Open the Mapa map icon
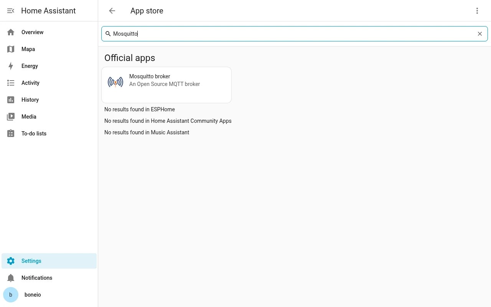 pyautogui.click(x=11, y=49)
